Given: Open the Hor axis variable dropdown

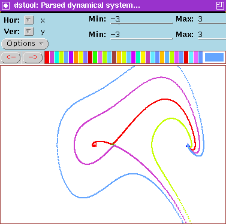Looking at the screenshot, I should coord(29,20).
